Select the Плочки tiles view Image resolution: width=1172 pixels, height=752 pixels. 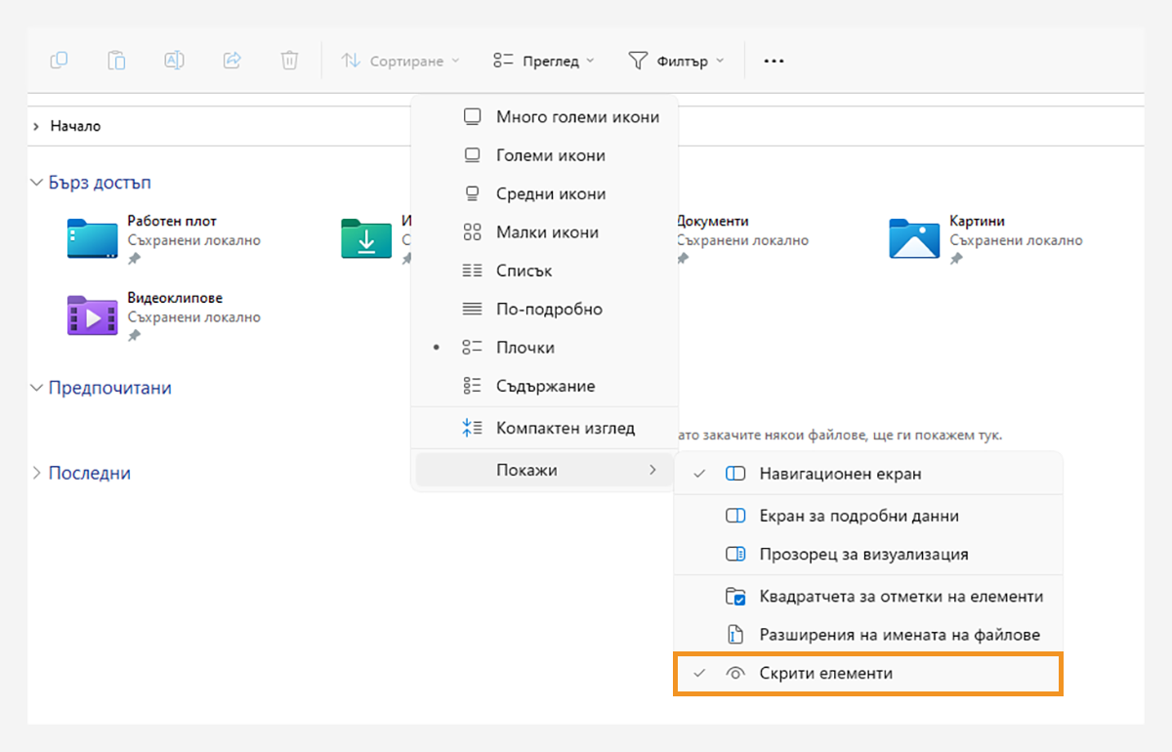[524, 348]
